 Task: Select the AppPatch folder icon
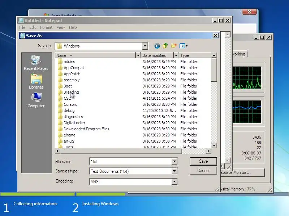pos(60,74)
